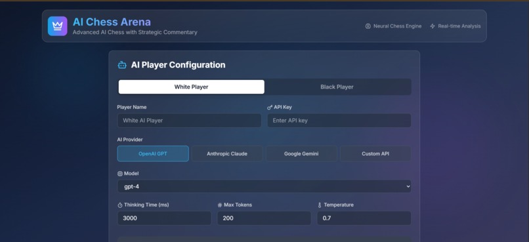
Task: Click the Max Tokens field showing 200
Action: click(x=264, y=218)
